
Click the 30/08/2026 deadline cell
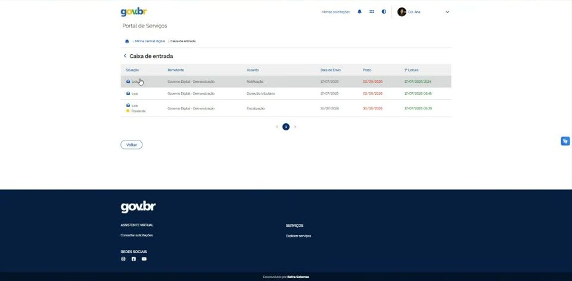click(372, 108)
